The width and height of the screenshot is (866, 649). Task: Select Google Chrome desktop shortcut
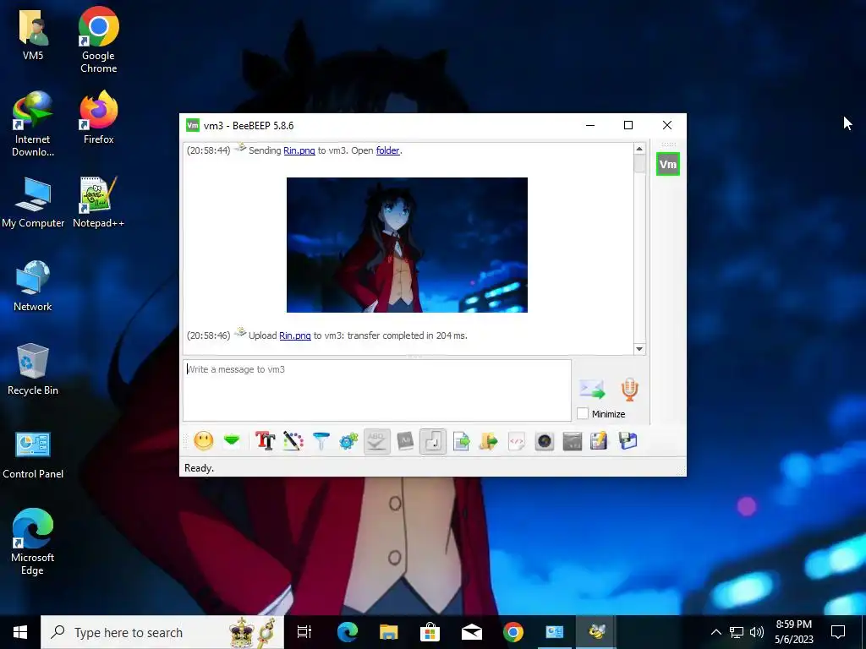point(98,40)
